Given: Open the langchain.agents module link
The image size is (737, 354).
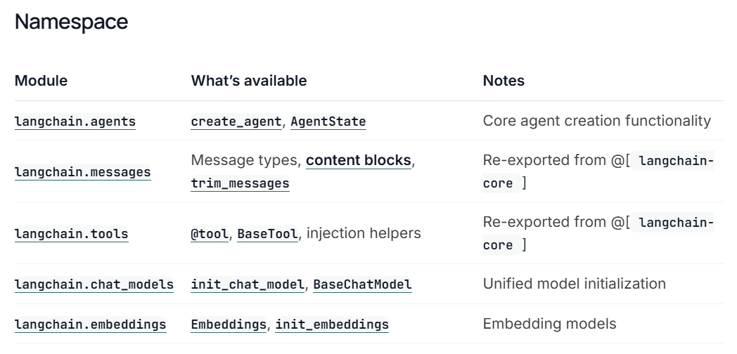Looking at the screenshot, I should pos(75,121).
